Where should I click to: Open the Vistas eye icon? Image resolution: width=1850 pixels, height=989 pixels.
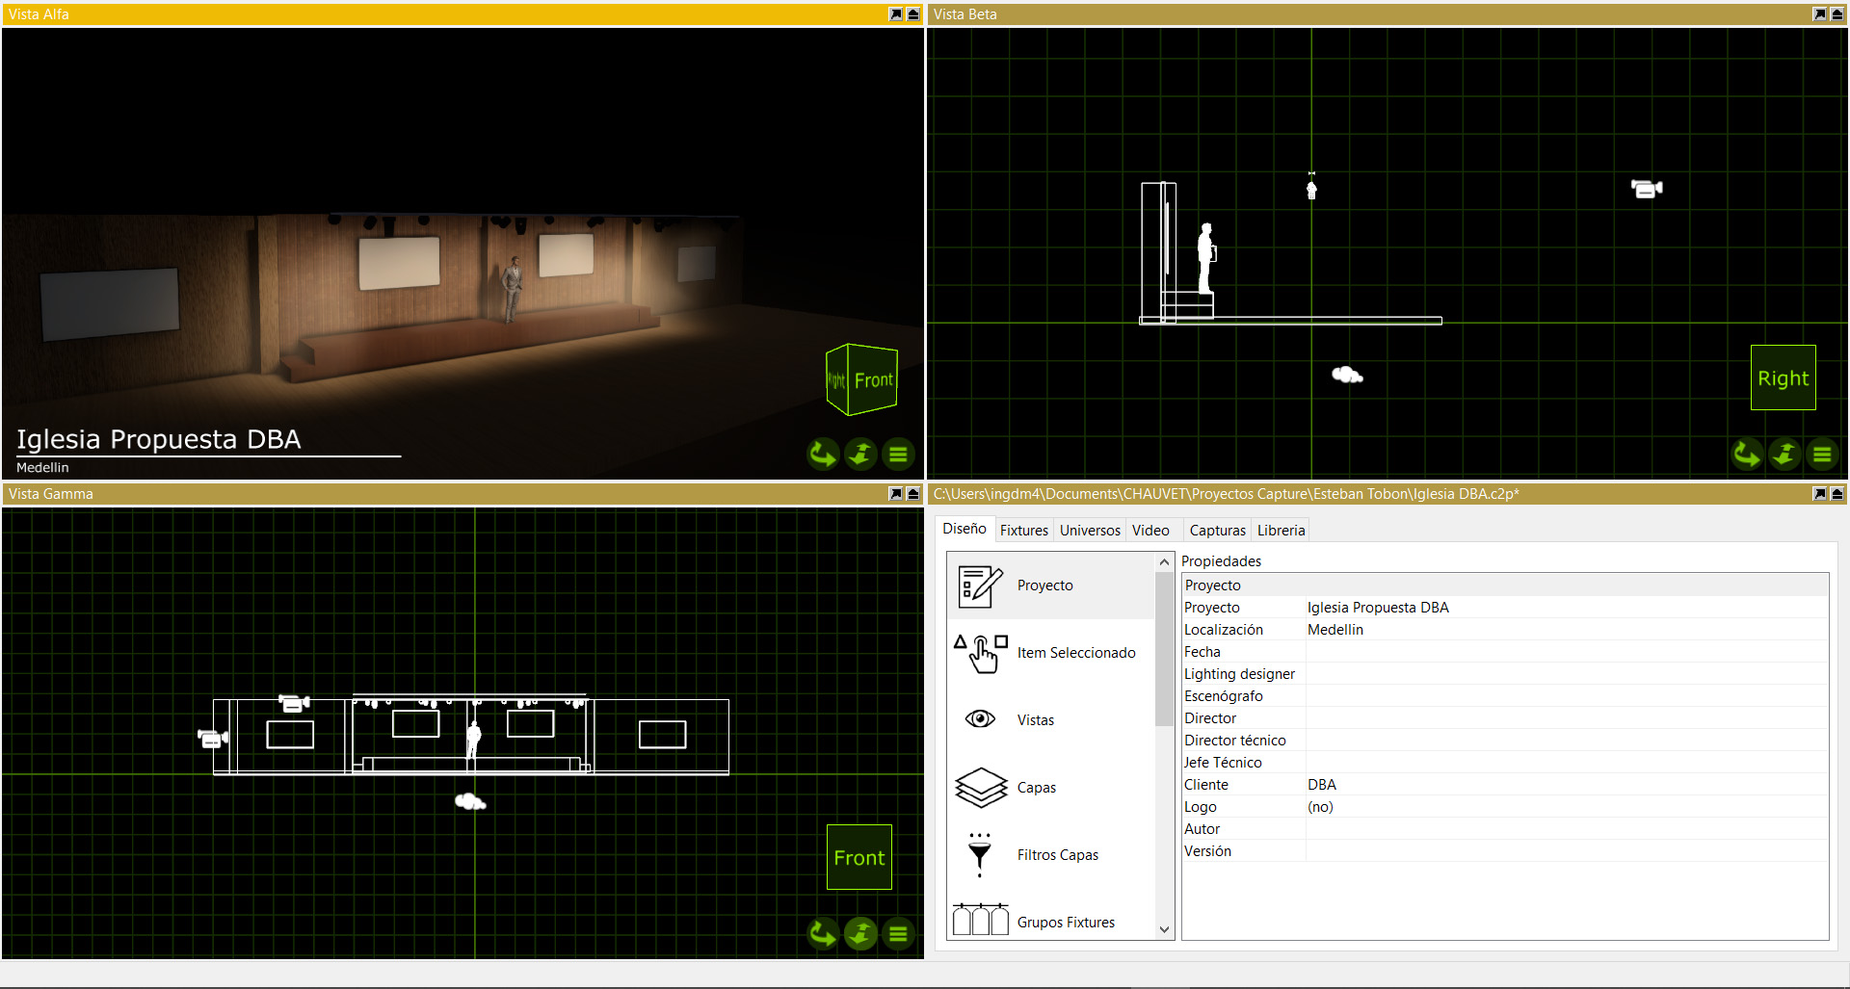[980, 719]
